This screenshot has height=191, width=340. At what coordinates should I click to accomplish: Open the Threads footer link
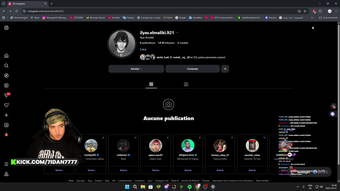click(206, 181)
